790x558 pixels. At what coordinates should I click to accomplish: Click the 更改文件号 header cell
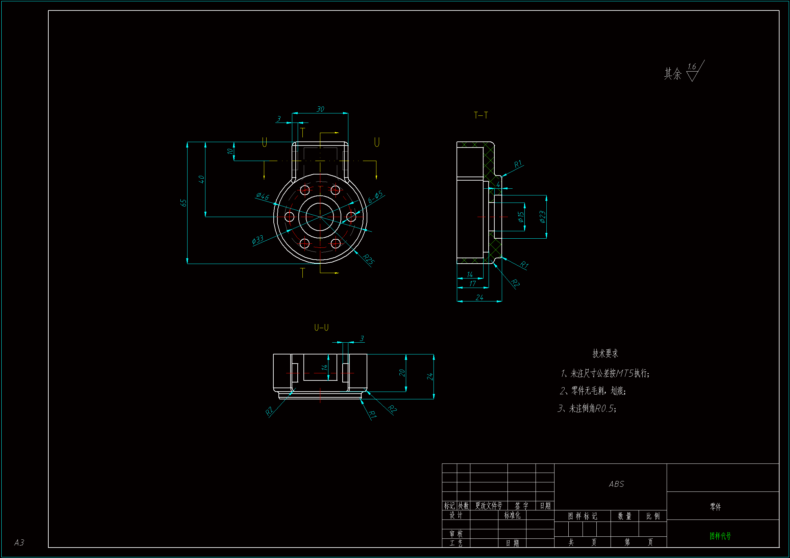tap(489, 506)
